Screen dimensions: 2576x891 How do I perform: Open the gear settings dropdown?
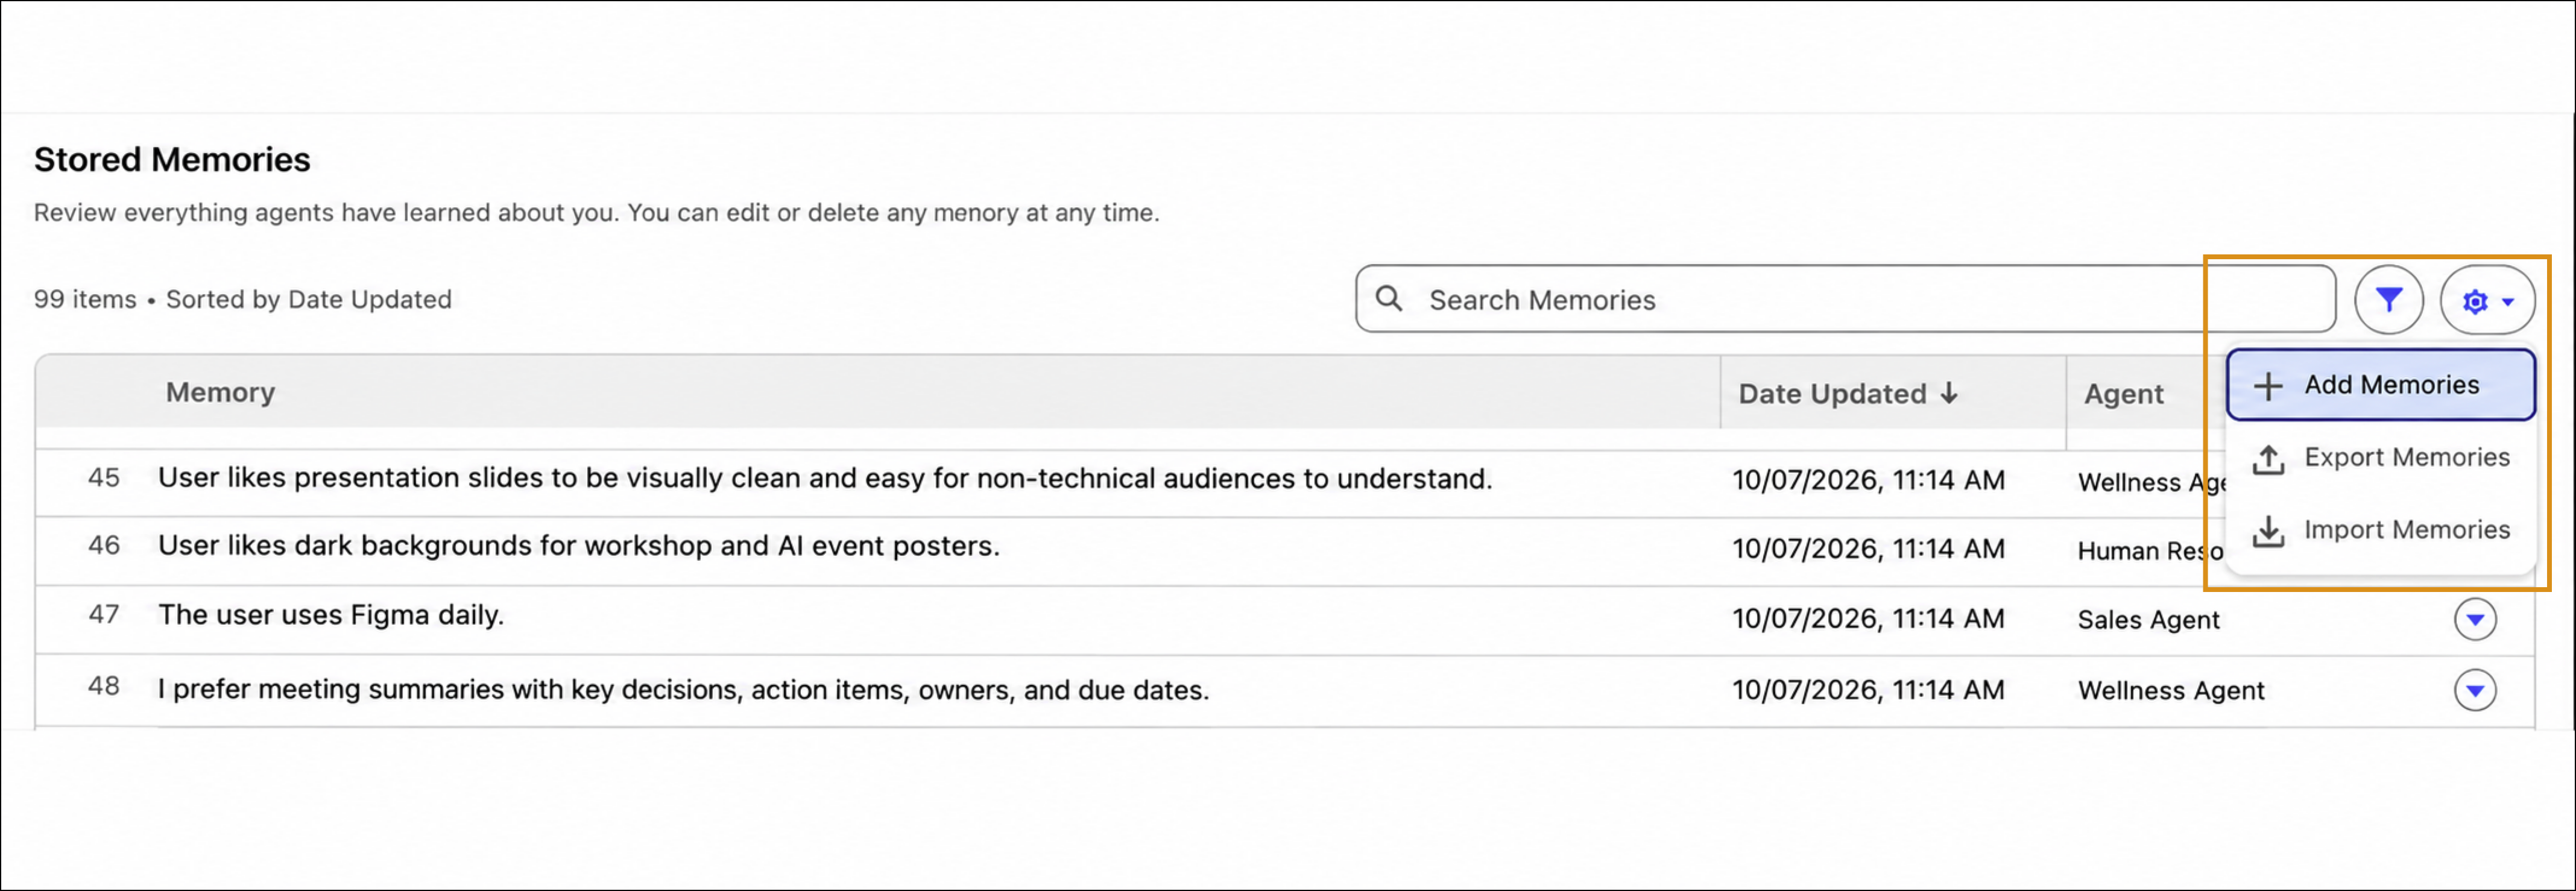click(x=2487, y=300)
